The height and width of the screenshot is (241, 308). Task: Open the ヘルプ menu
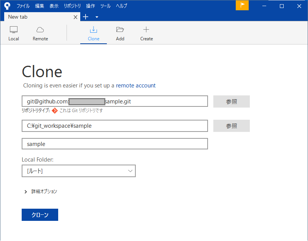tap(121, 6)
